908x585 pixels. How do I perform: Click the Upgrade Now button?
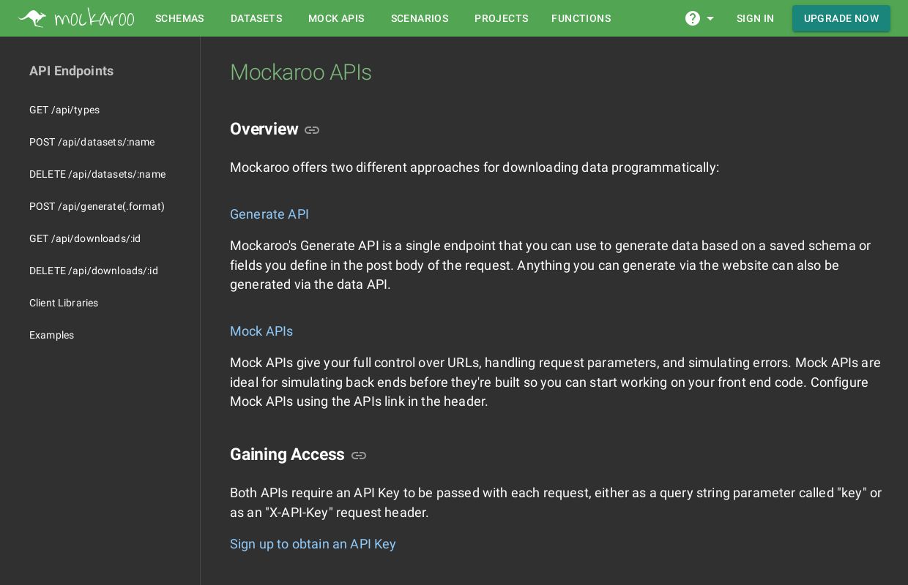841,18
